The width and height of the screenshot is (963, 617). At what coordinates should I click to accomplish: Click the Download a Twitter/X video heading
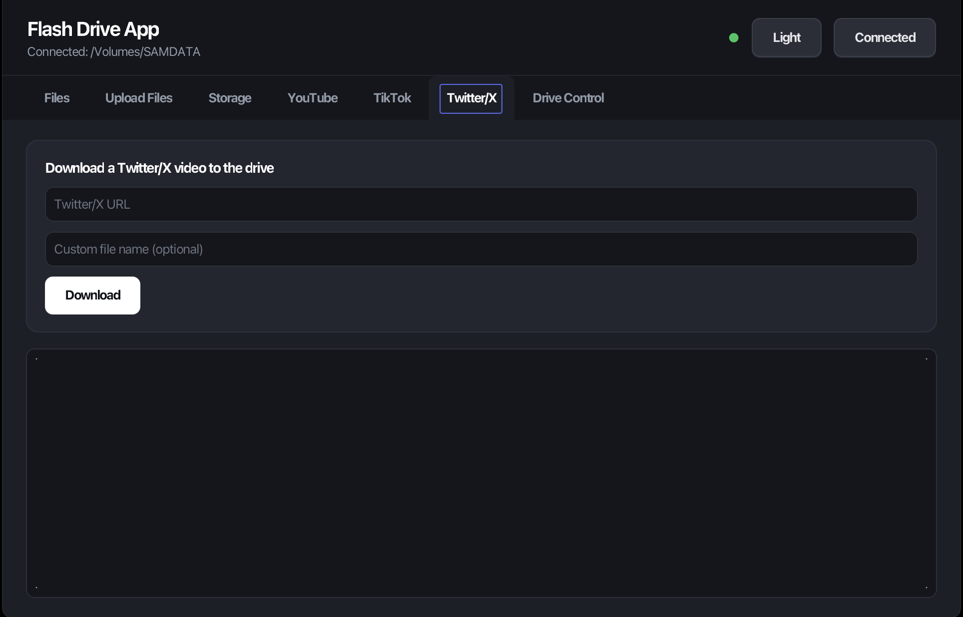(159, 168)
